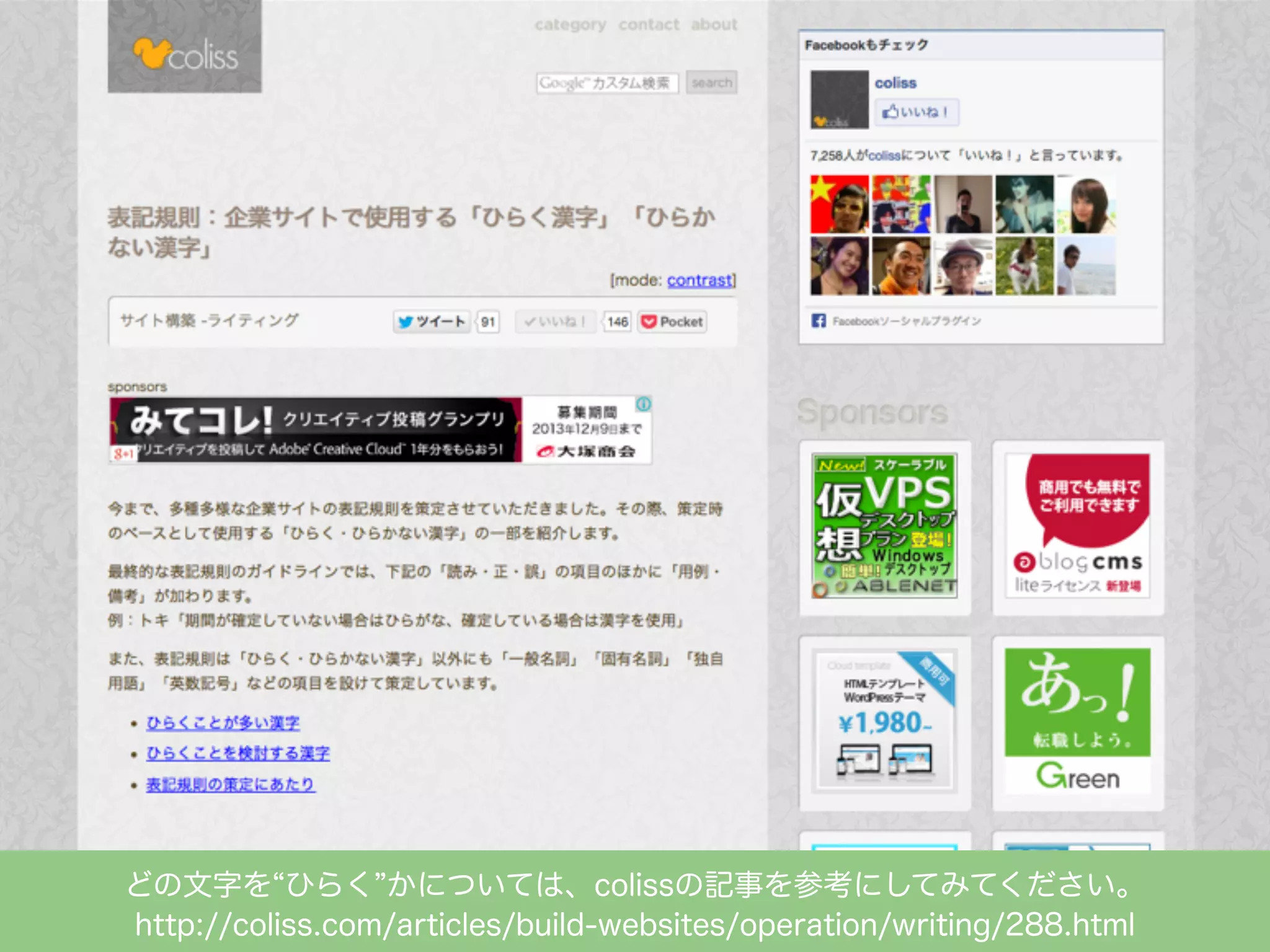Image resolution: width=1270 pixels, height=952 pixels.
Task: Click the article title 表記規則
Action: point(411,232)
